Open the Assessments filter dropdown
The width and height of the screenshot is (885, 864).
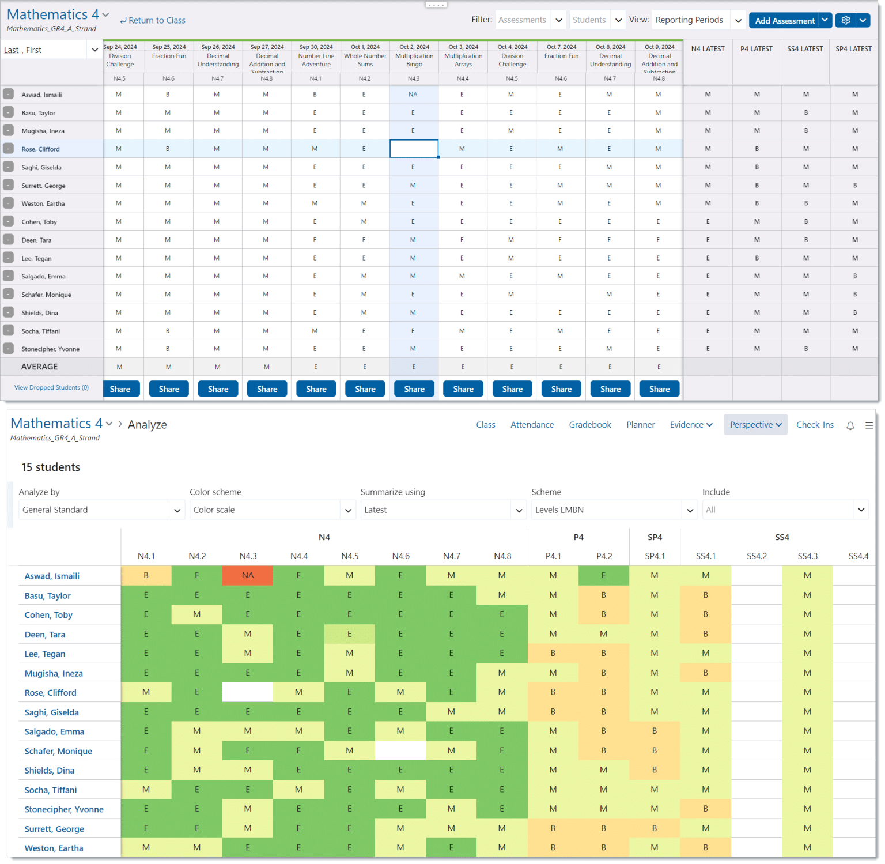pyautogui.click(x=558, y=20)
